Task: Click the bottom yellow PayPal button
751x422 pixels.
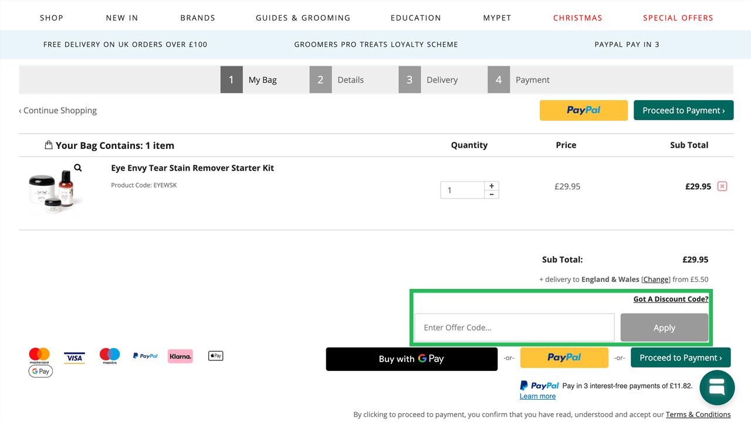Action: coord(564,358)
